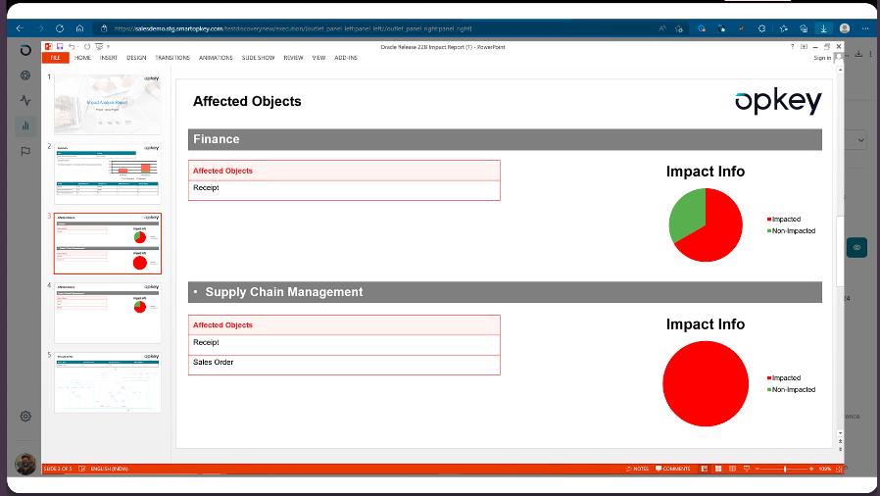Open browser settings and more menu
The width and height of the screenshot is (880, 496).
pos(865,28)
